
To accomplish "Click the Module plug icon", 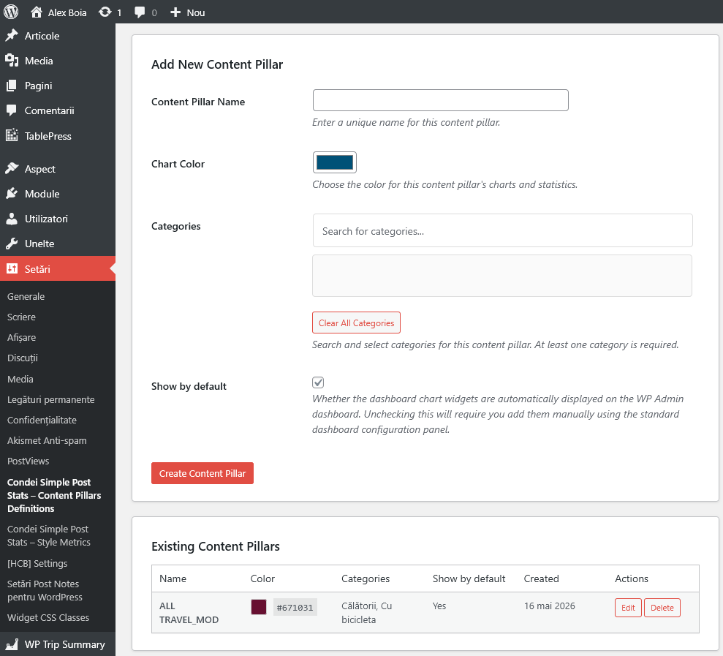I will [12, 194].
